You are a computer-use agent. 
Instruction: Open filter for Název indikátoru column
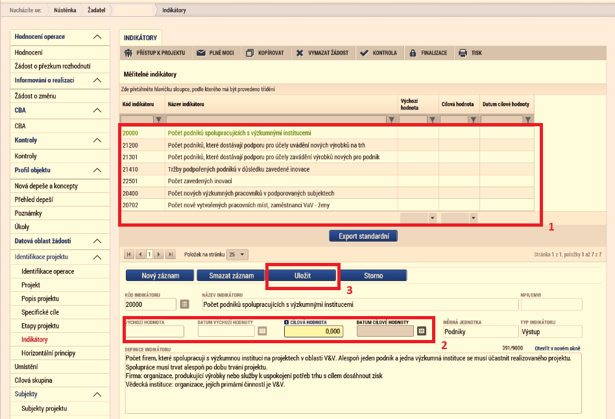391,119
